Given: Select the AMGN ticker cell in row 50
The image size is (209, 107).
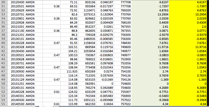Looking at the screenshot, I should 34,84.
